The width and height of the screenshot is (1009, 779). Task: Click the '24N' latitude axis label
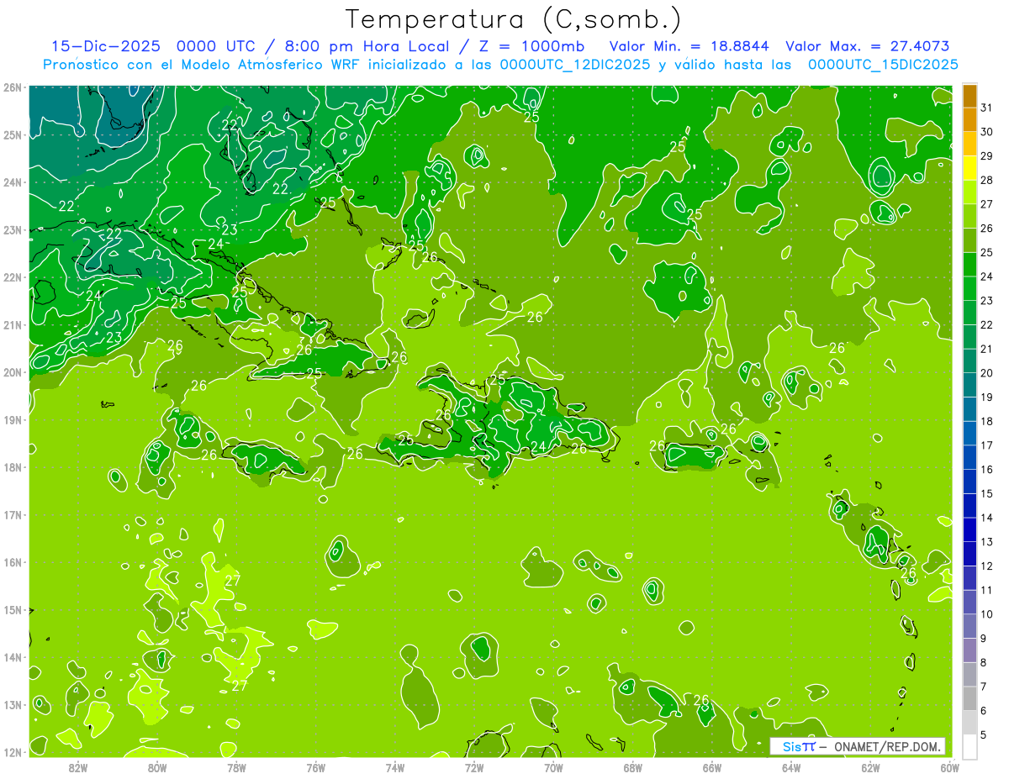pos(13,182)
